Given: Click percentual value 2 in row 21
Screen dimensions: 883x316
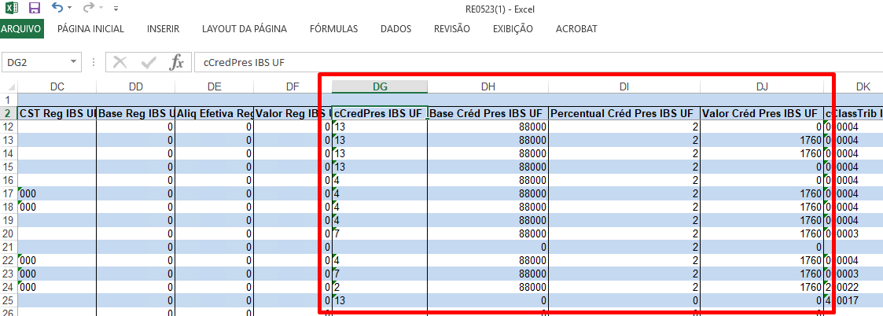Looking at the screenshot, I should point(624,248).
